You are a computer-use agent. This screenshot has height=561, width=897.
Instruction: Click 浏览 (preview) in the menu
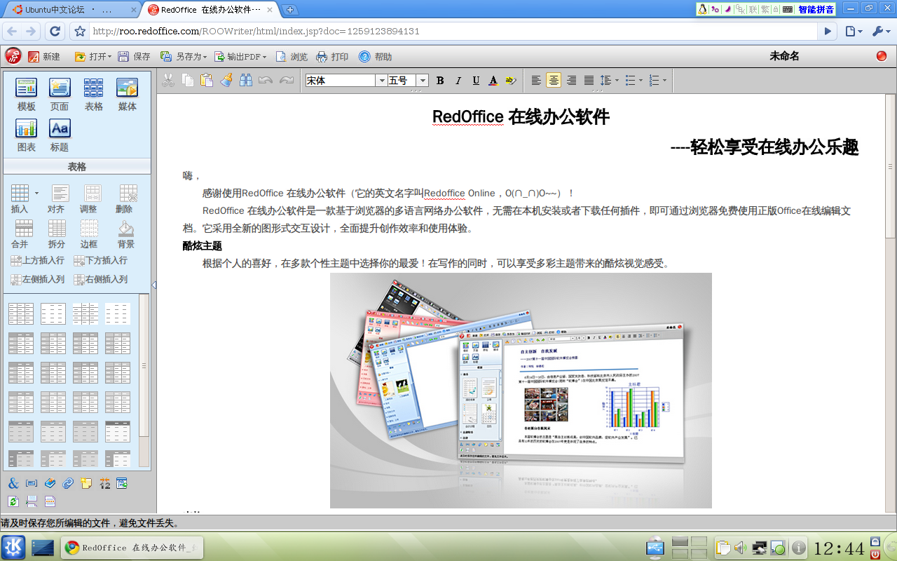coord(292,57)
